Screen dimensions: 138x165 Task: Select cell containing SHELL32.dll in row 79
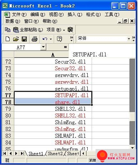pos(53,109)
